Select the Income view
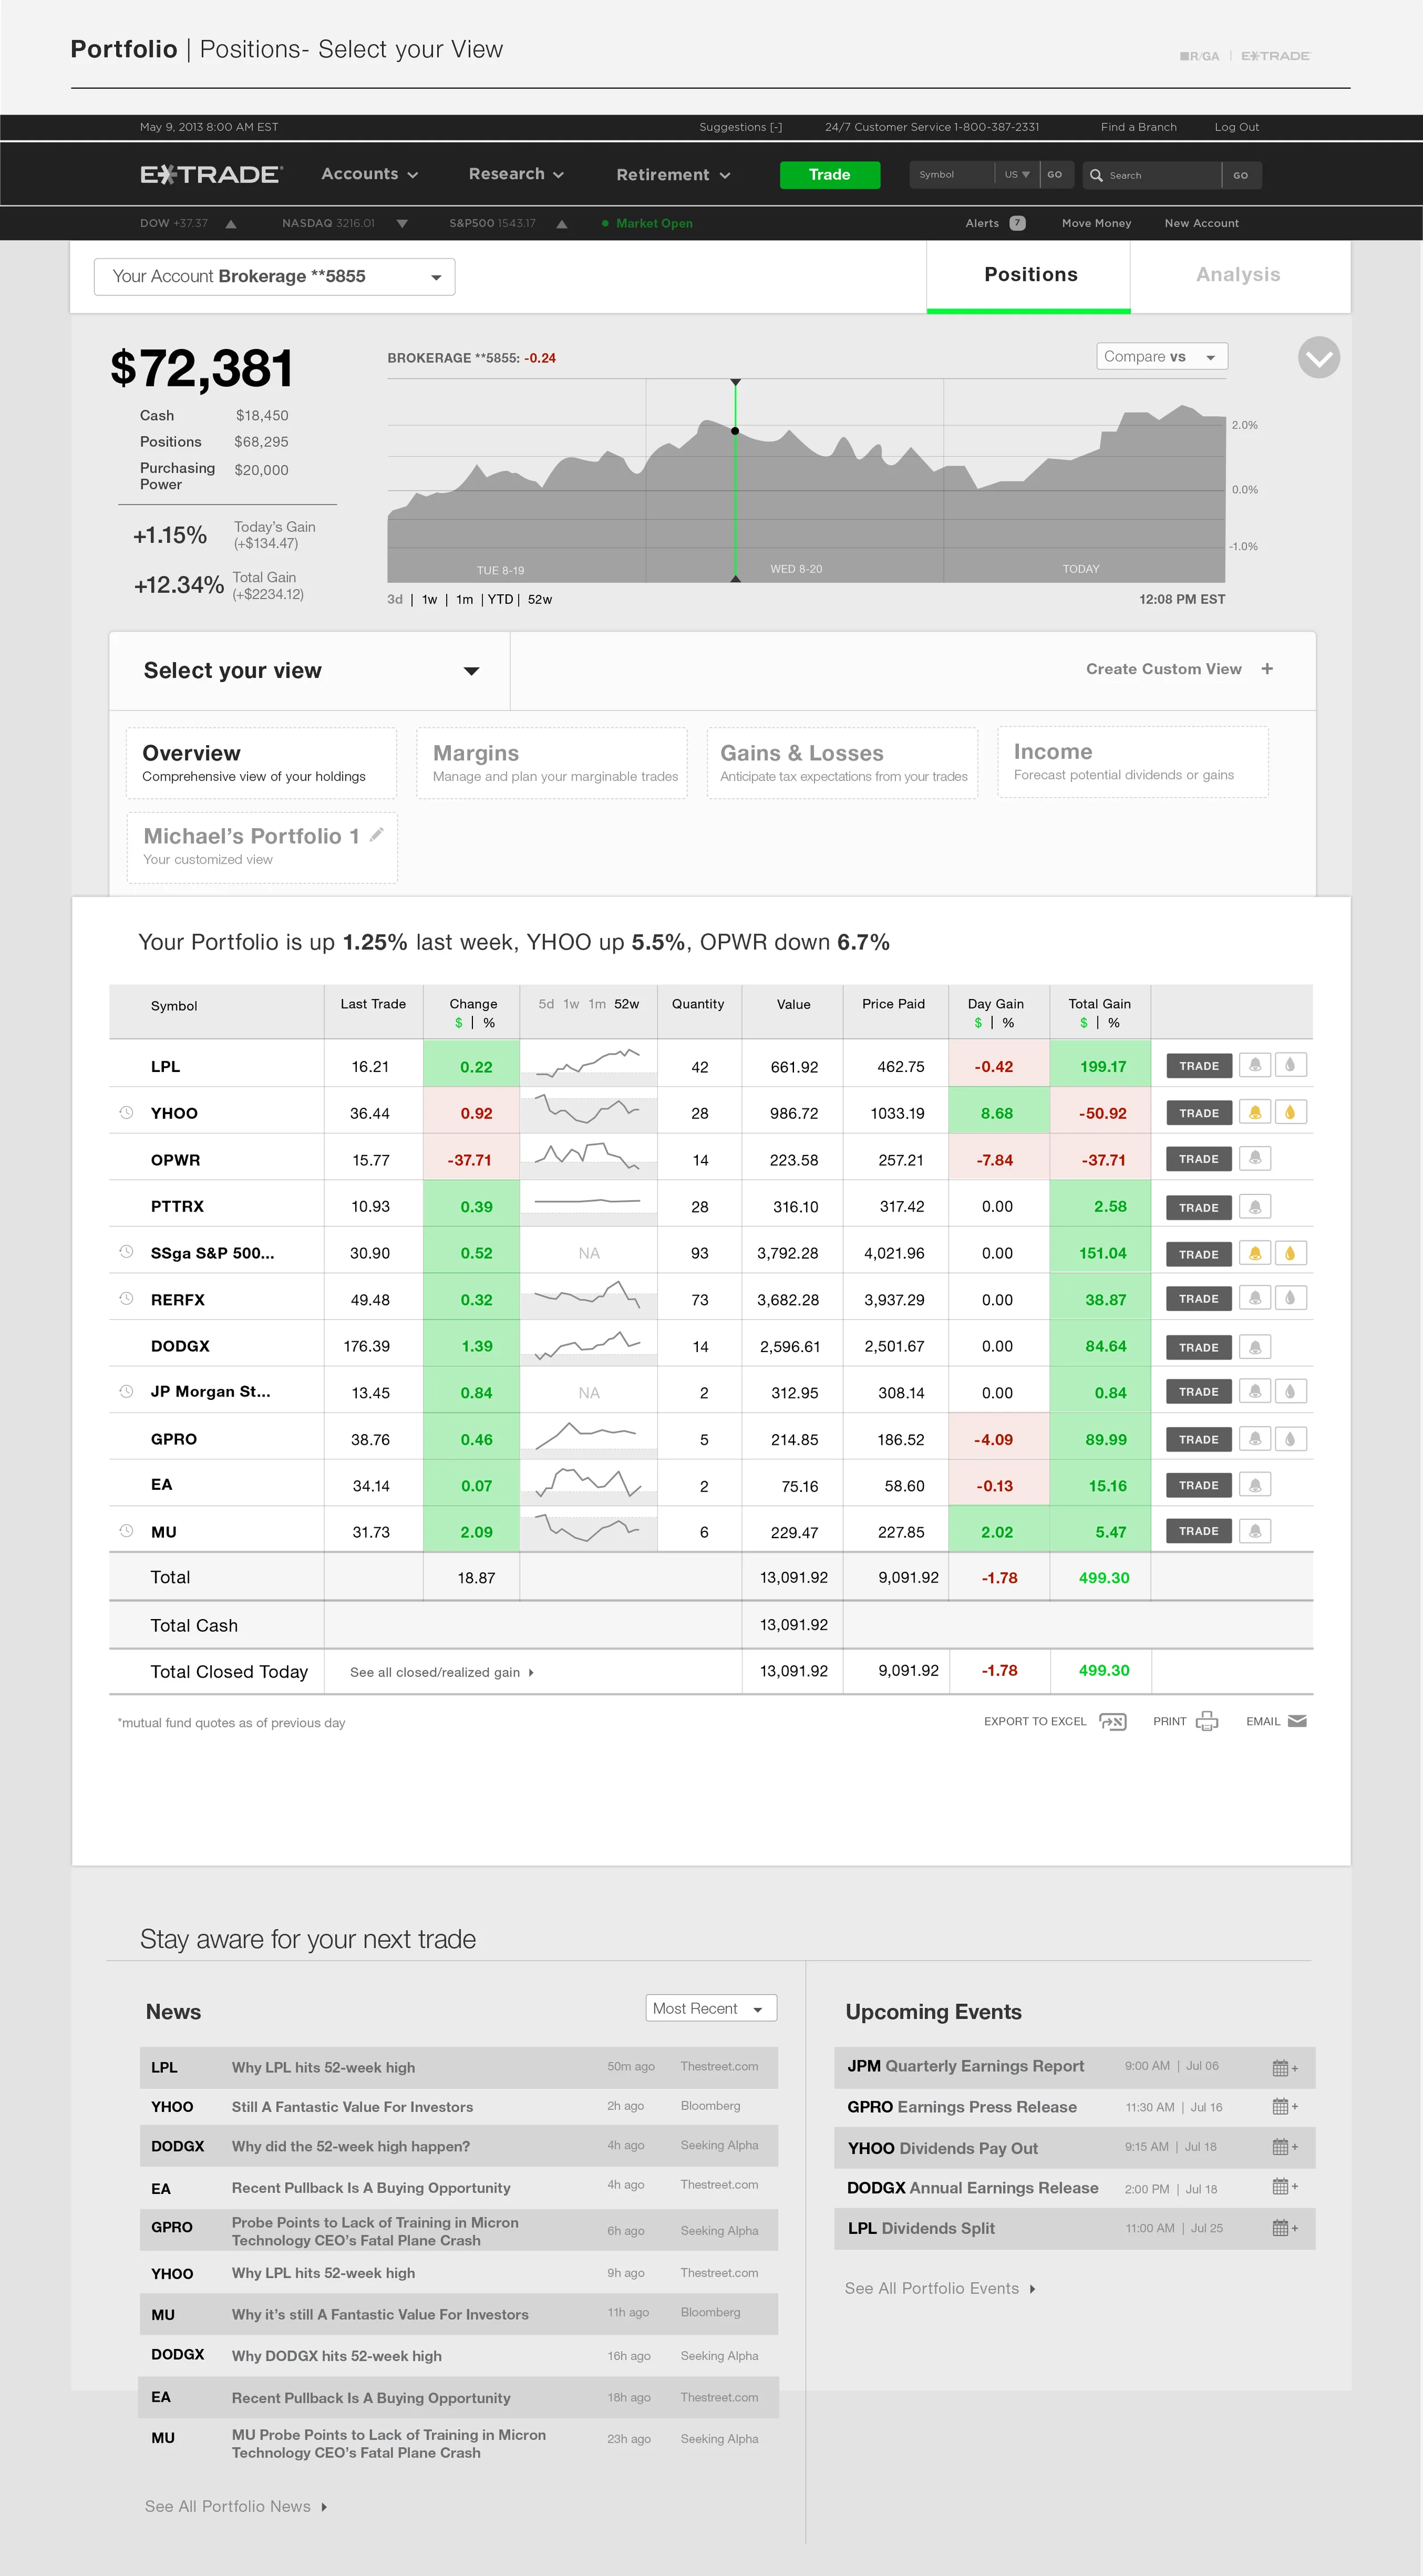1423x2576 pixels. pyautogui.click(x=1133, y=762)
